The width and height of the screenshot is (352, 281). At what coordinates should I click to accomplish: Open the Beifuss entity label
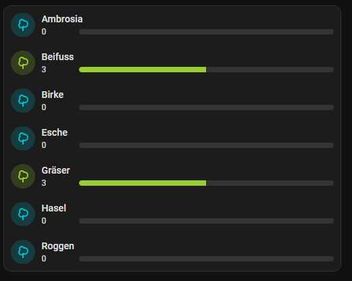[x=57, y=57]
